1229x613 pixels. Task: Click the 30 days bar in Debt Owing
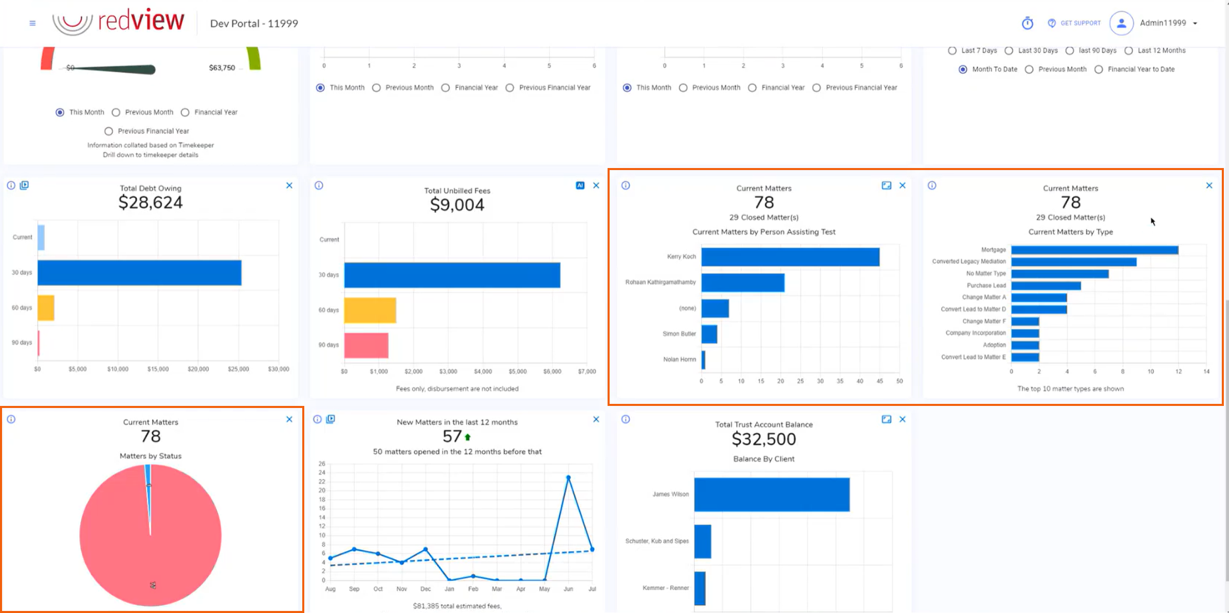coord(139,273)
